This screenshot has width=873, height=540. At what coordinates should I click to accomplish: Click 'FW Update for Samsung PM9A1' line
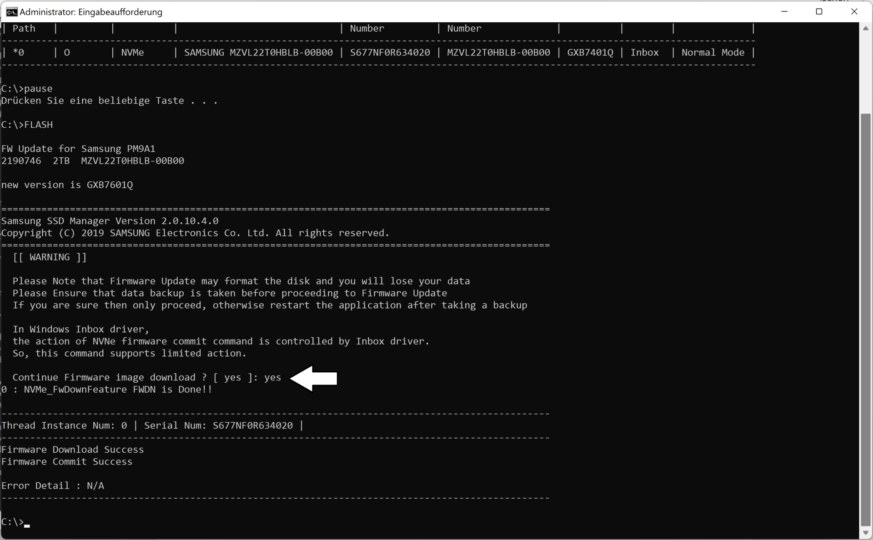point(78,149)
